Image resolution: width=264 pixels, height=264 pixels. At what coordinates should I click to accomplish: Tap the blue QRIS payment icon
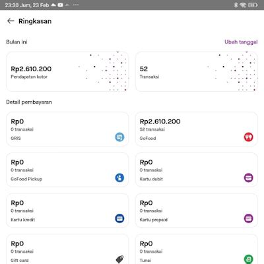pos(119,137)
